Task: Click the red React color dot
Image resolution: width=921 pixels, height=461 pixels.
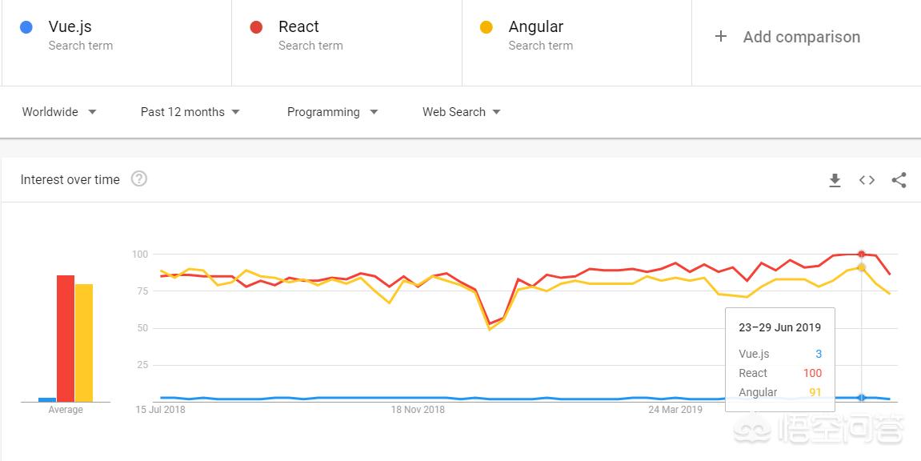Action: pyautogui.click(x=256, y=27)
